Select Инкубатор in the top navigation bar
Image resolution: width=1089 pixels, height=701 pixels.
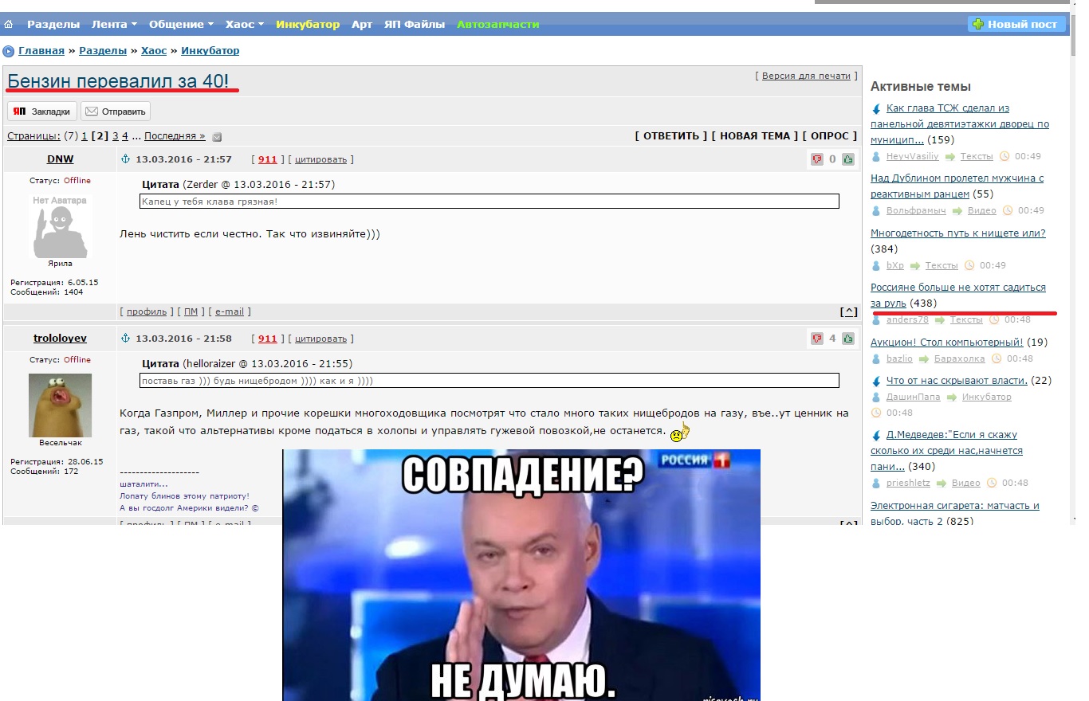pyautogui.click(x=308, y=25)
